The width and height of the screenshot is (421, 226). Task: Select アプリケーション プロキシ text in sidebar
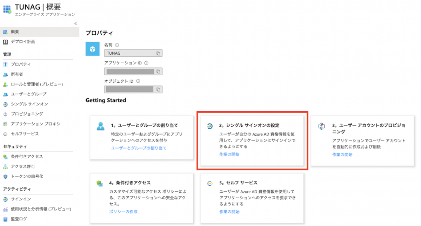click(36, 124)
